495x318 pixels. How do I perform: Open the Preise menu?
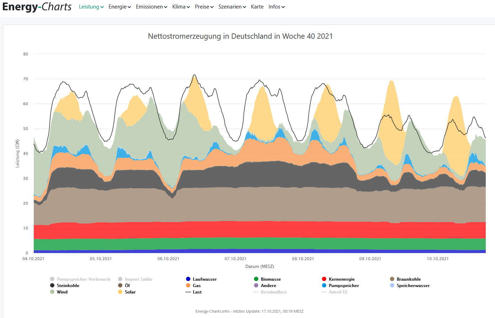point(204,7)
